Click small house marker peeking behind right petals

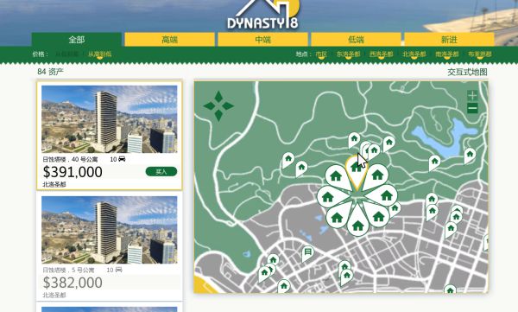click(x=395, y=209)
